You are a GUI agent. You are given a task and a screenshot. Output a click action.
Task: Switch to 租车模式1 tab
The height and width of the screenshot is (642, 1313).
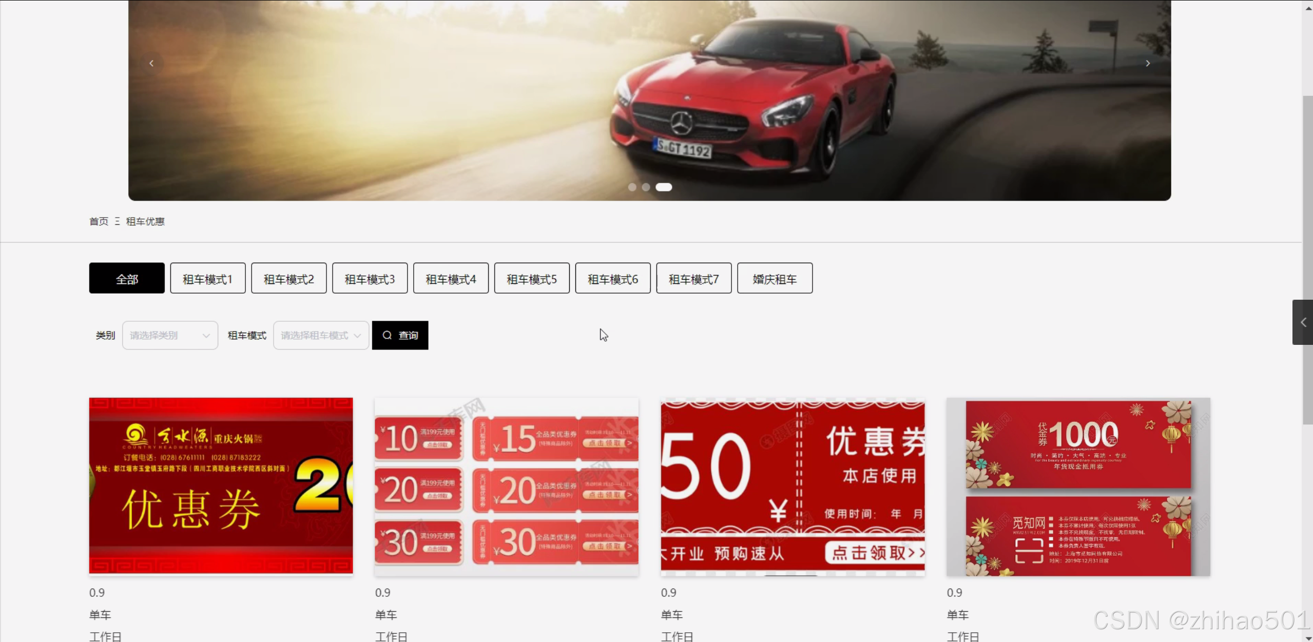tap(208, 279)
